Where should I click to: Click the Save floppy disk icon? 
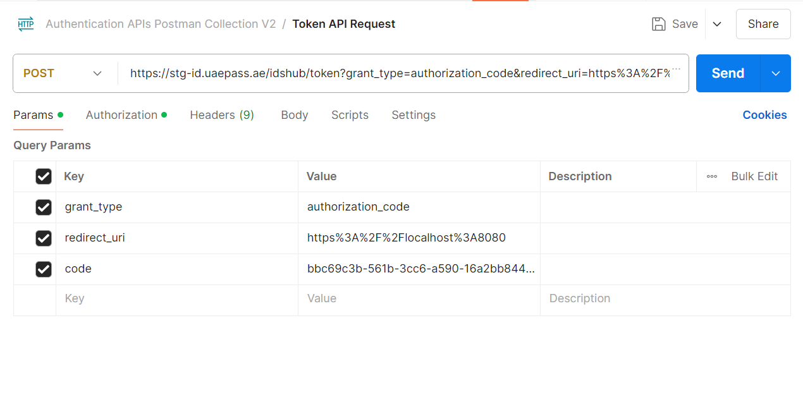(x=659, y=24)
